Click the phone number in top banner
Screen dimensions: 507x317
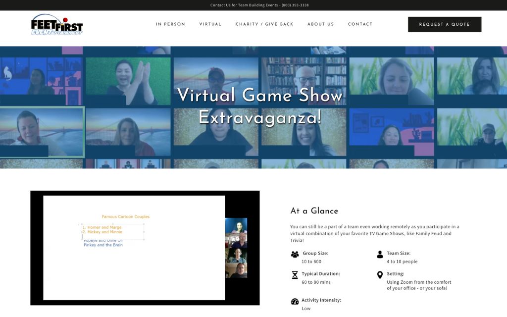295,5
